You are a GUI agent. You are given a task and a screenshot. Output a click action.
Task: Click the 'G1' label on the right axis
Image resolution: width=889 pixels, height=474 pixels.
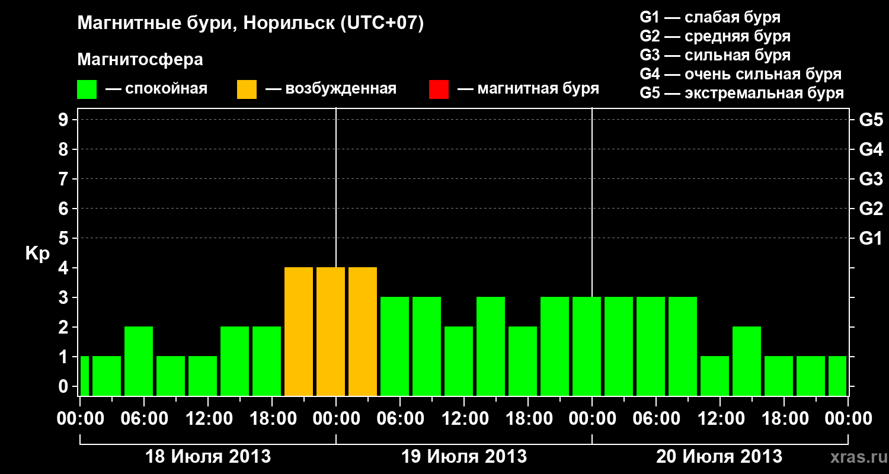click(x=871, y=238)
